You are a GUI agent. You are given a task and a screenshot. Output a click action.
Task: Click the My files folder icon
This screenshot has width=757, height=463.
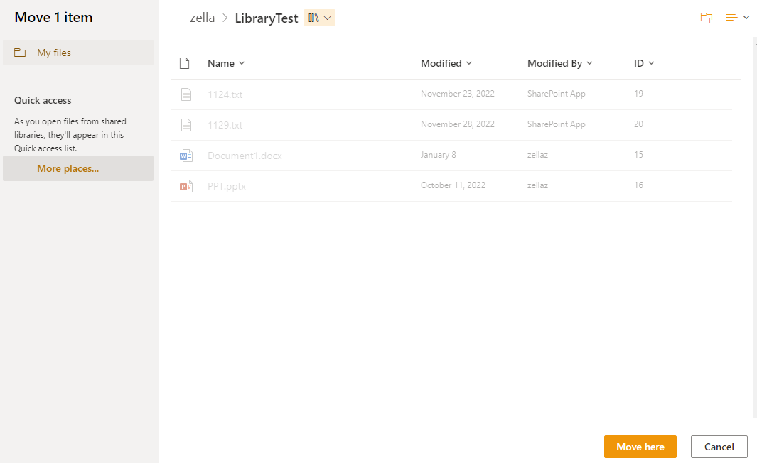click(x=20, y=53)
